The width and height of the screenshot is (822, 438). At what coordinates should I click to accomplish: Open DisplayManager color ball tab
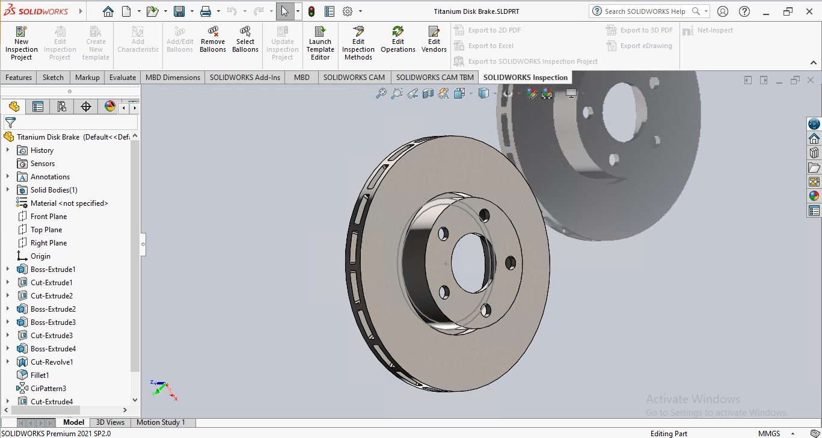click(109, 106)
